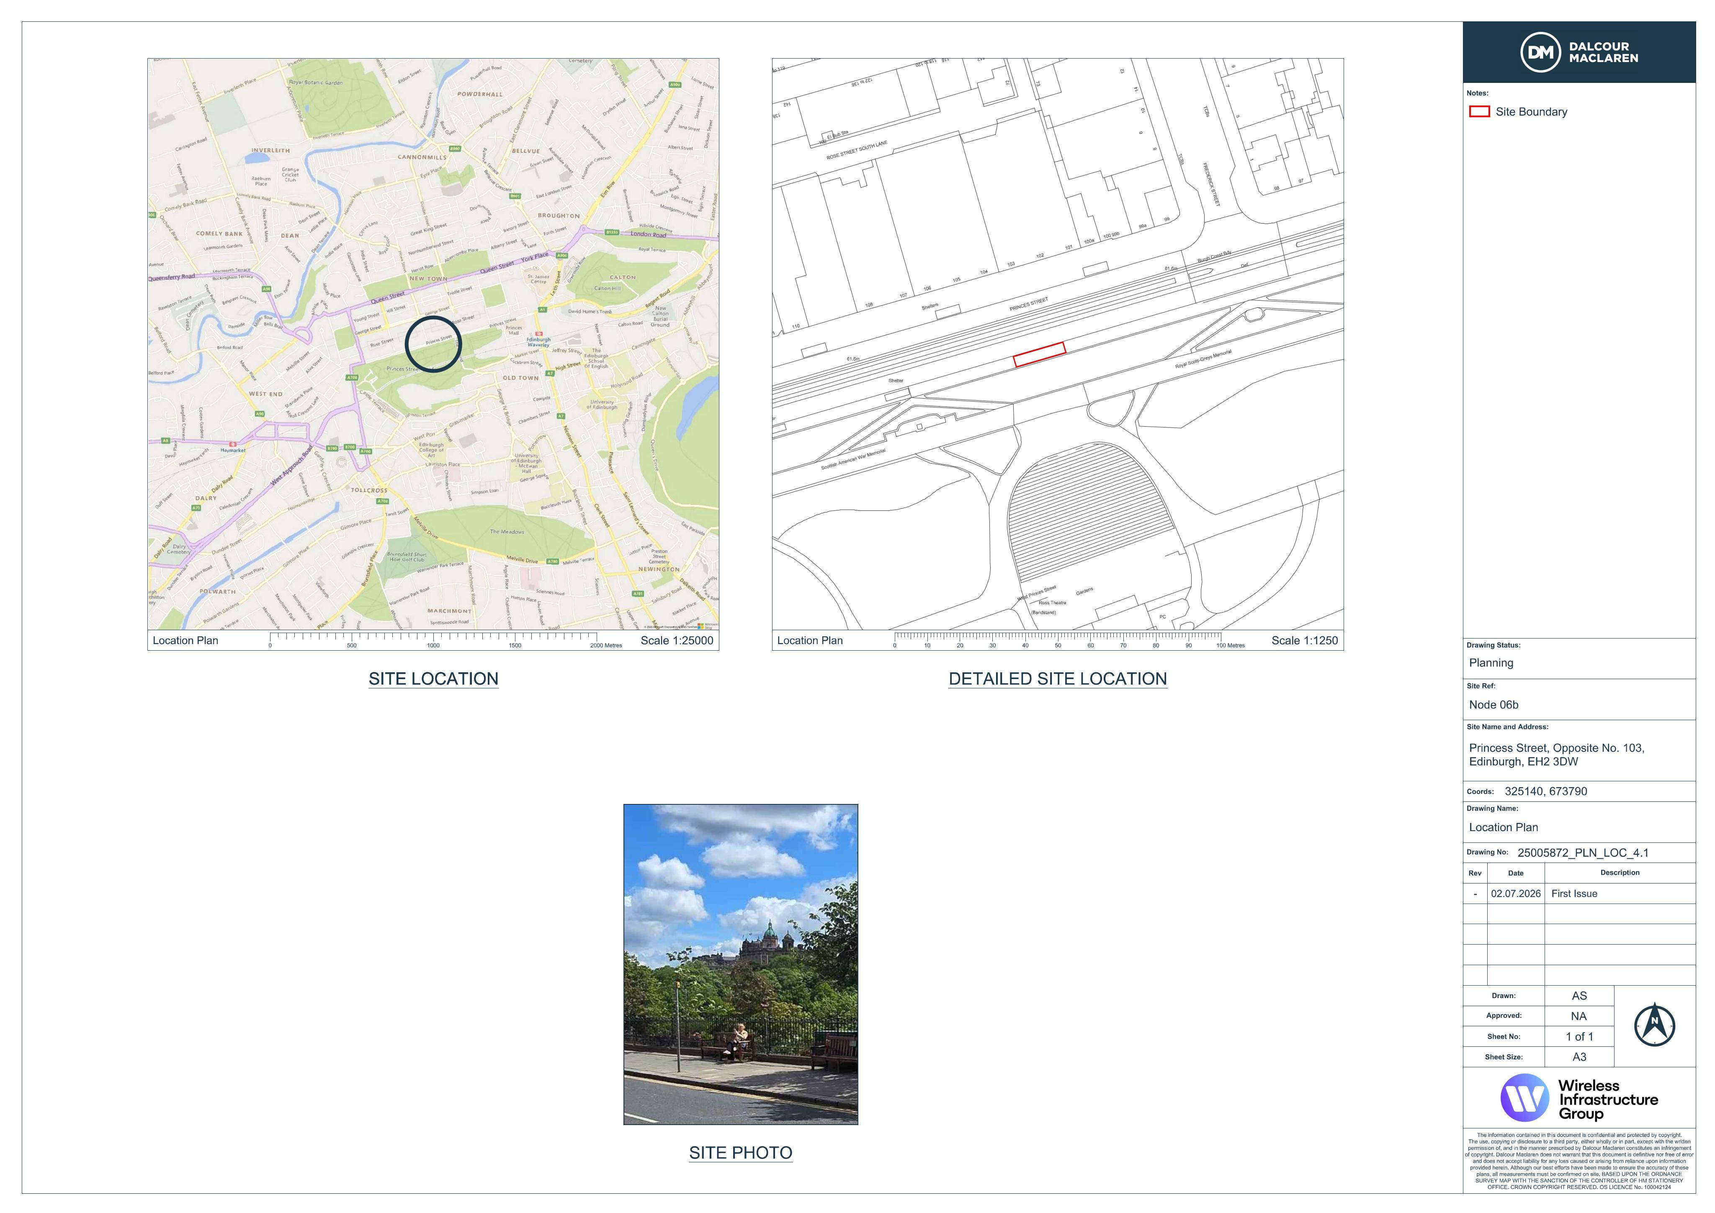Click 'The Meadows' park label on site map
This screenshot has height=1213, width=1715.
[x=507, y=532]
